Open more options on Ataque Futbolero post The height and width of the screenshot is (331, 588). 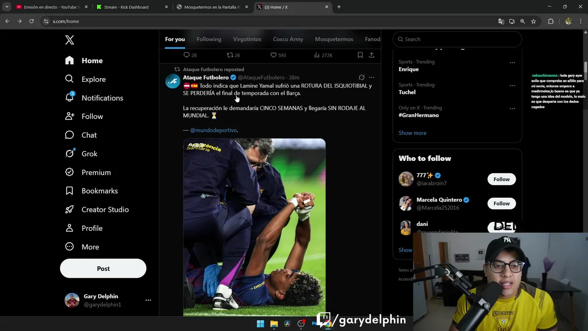pos(371,77)
